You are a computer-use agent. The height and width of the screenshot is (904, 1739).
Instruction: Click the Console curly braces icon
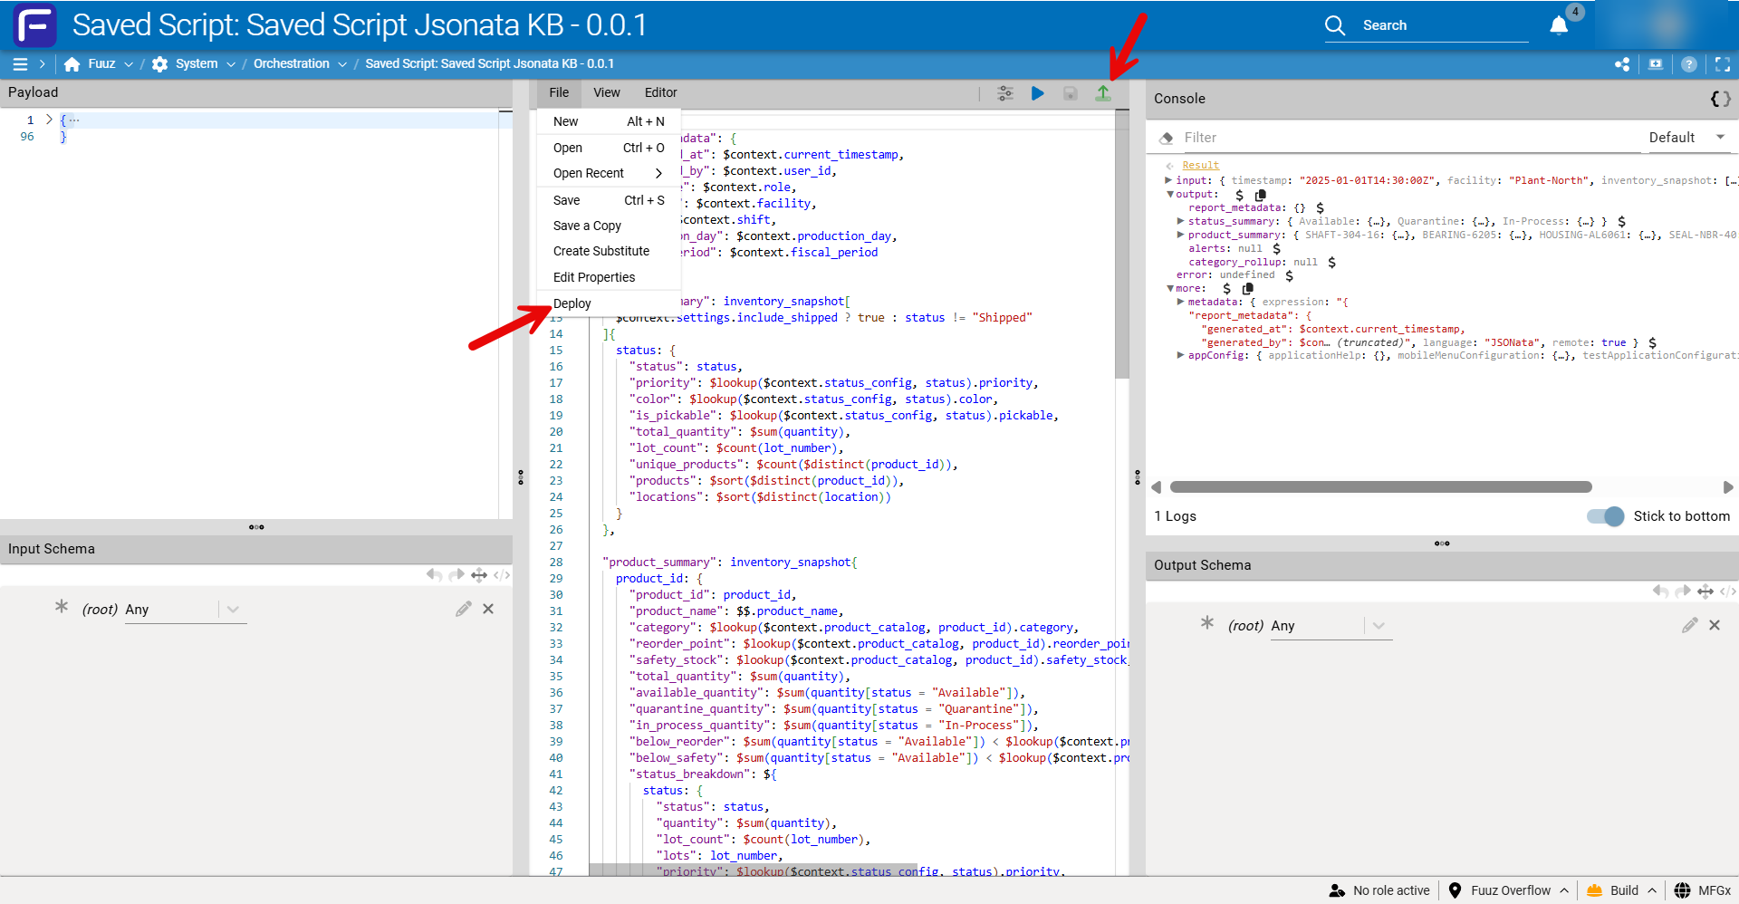pos(1720,99)
